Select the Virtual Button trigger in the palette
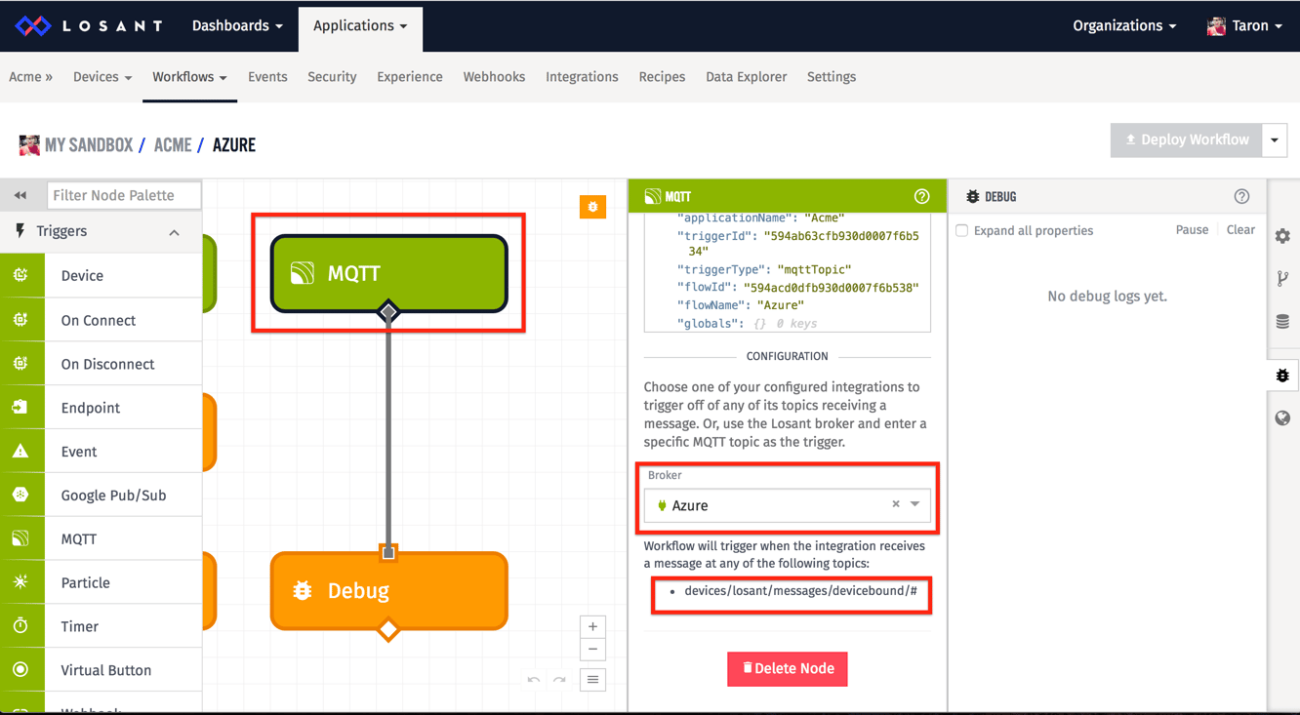 click(x=105, y=669)
